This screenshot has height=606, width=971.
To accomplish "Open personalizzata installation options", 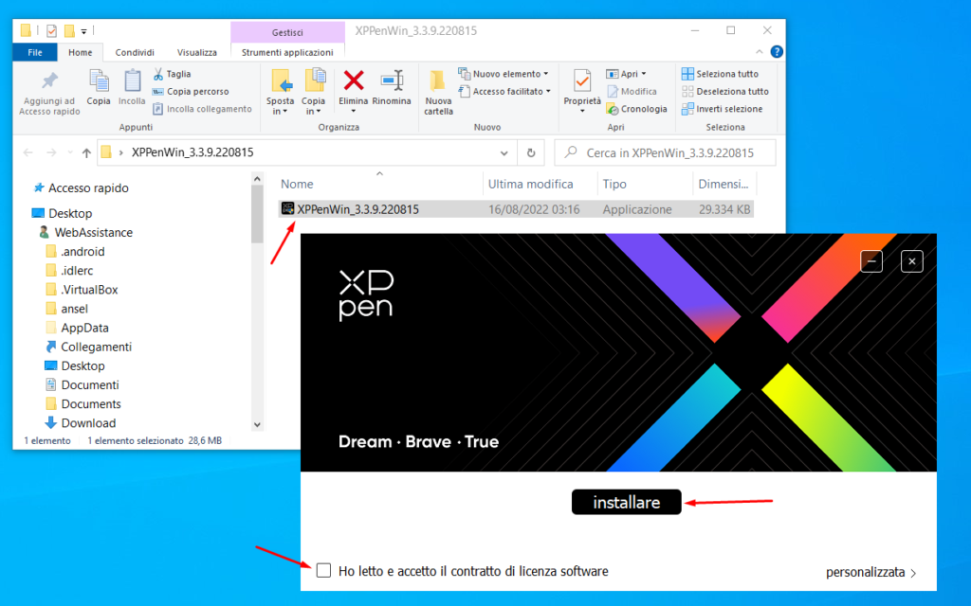I will coord(866,572).
